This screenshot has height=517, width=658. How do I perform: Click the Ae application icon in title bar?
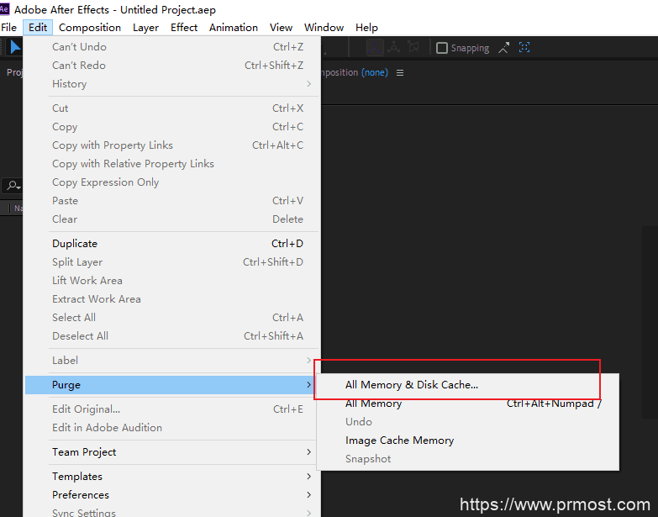(x=4, y=8)
